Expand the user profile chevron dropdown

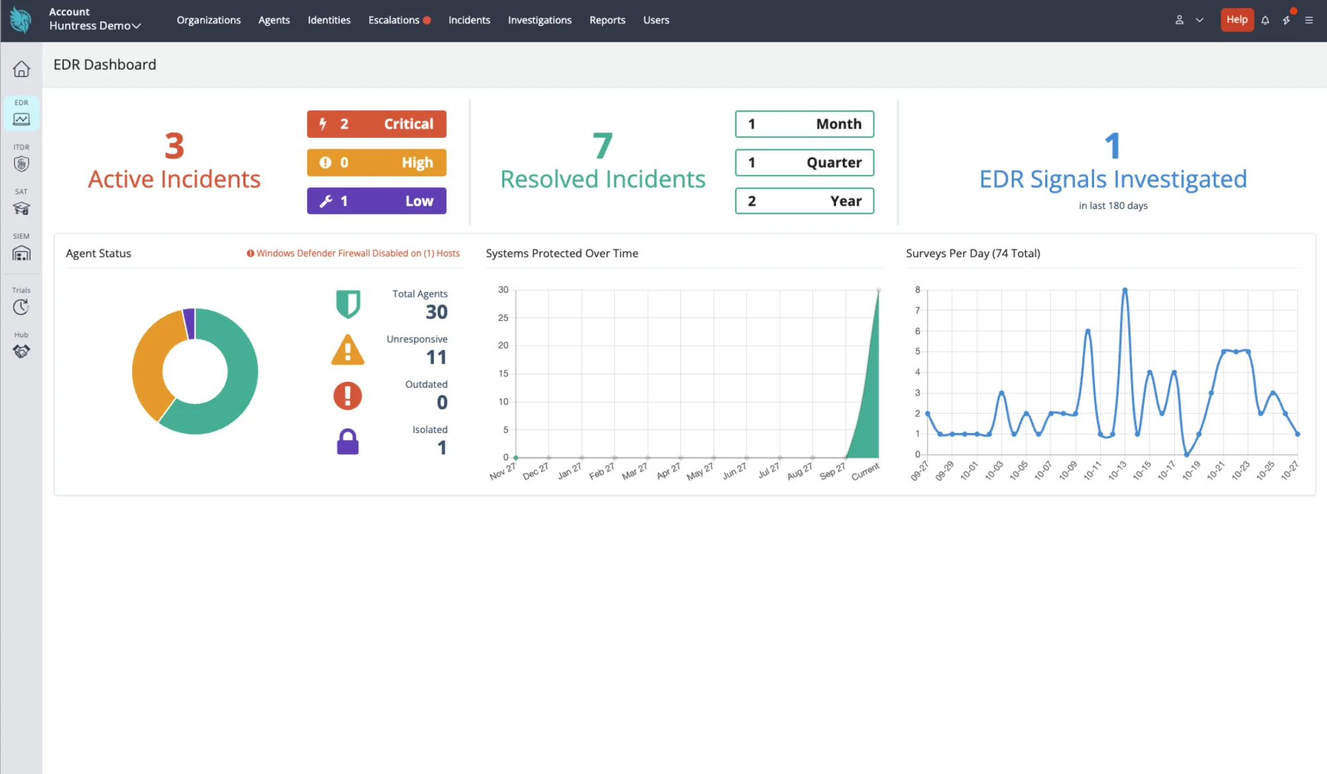(x=1200, y=20)
